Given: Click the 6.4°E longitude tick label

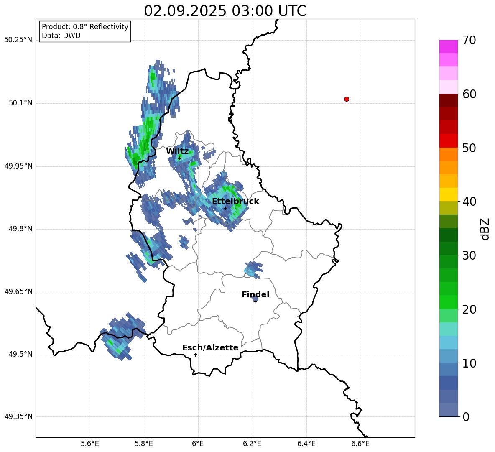Looking at the screenshot, I should coord(306,444).
